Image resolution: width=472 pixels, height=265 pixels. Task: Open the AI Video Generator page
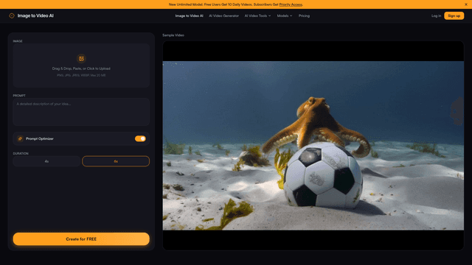click(x=223, y=15)
